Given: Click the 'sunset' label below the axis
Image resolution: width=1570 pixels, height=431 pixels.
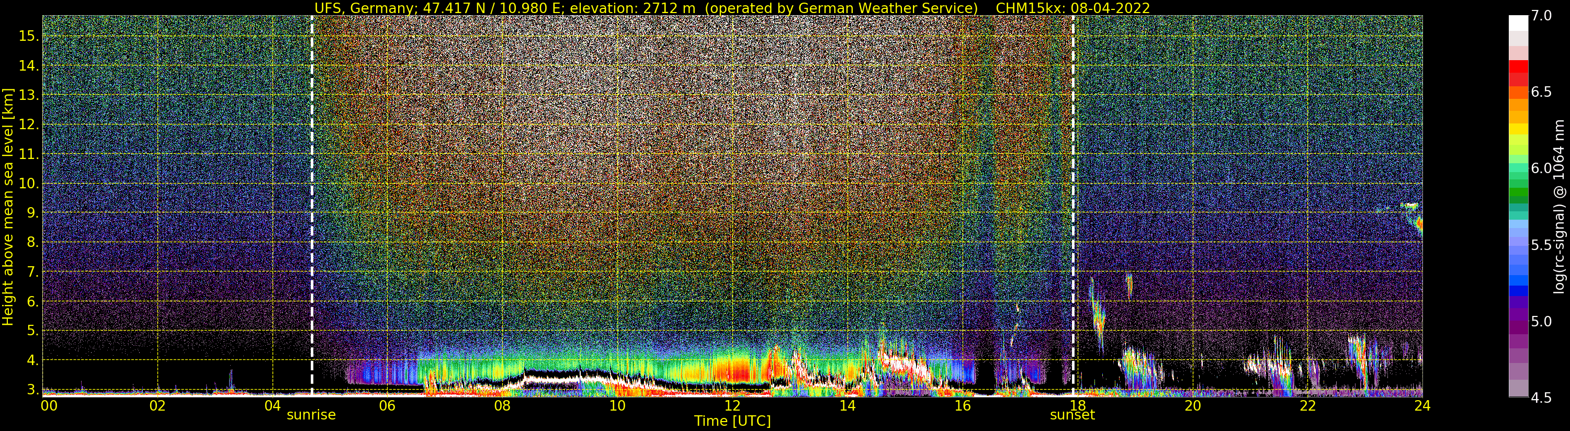Looking at the screenshot, I should point(1072,415).
